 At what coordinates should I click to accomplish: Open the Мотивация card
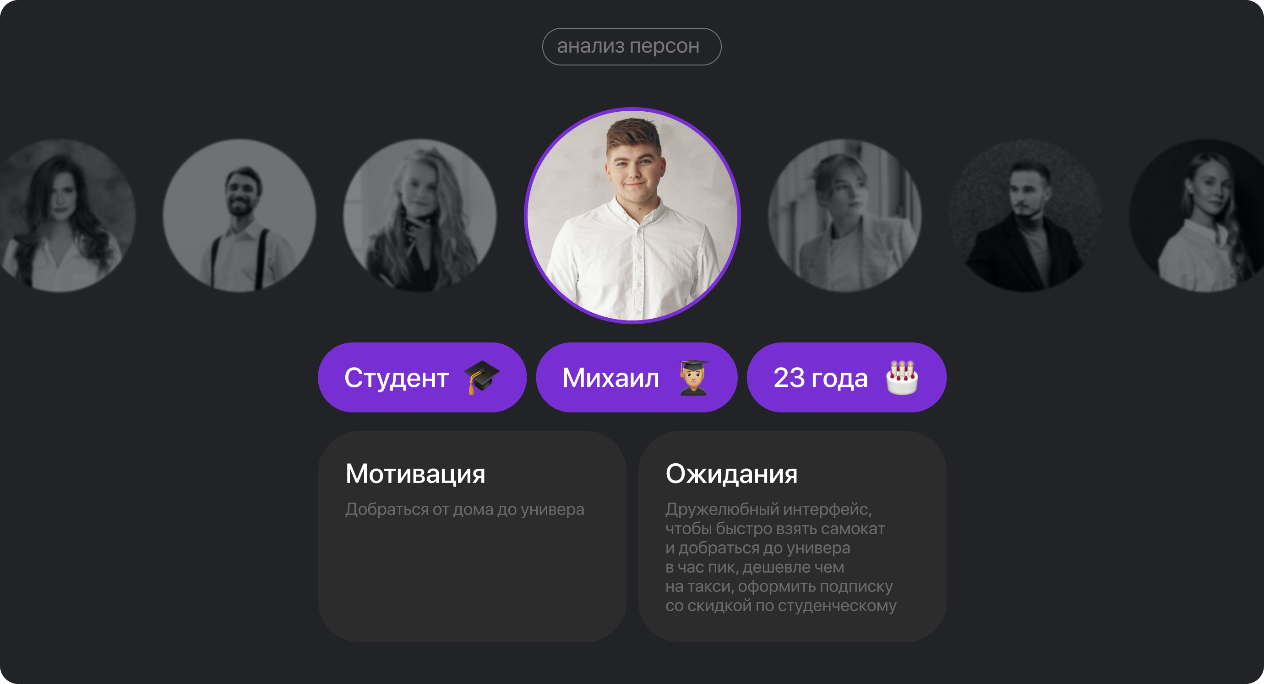[472, 536]
